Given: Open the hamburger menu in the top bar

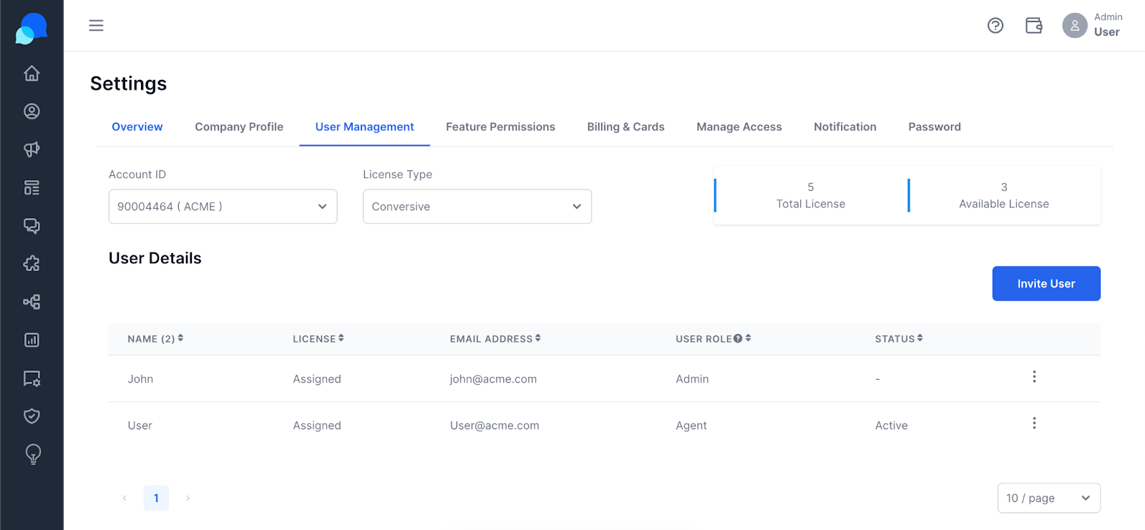Looking at the screenshot, I should (96, 26).
